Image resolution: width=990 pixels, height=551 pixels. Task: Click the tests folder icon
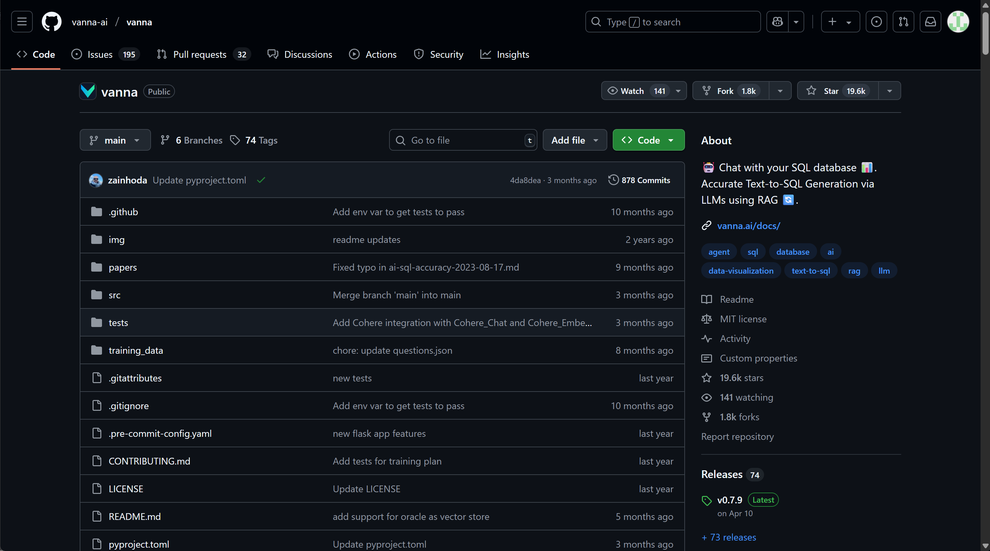tap(97, 323)
